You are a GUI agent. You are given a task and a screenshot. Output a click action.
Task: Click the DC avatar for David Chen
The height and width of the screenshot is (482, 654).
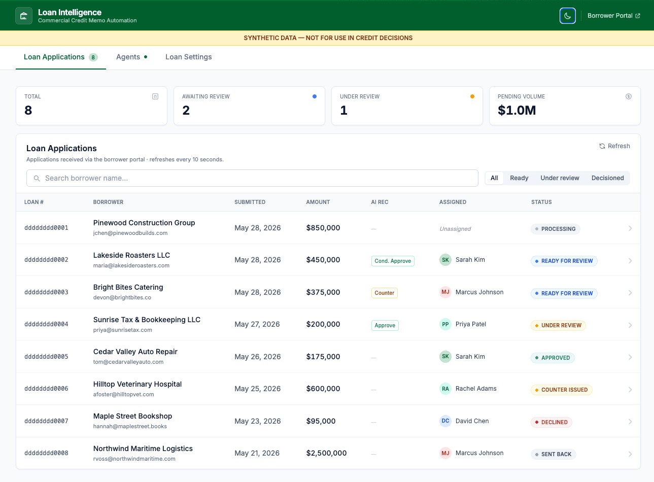click(445, 421)
